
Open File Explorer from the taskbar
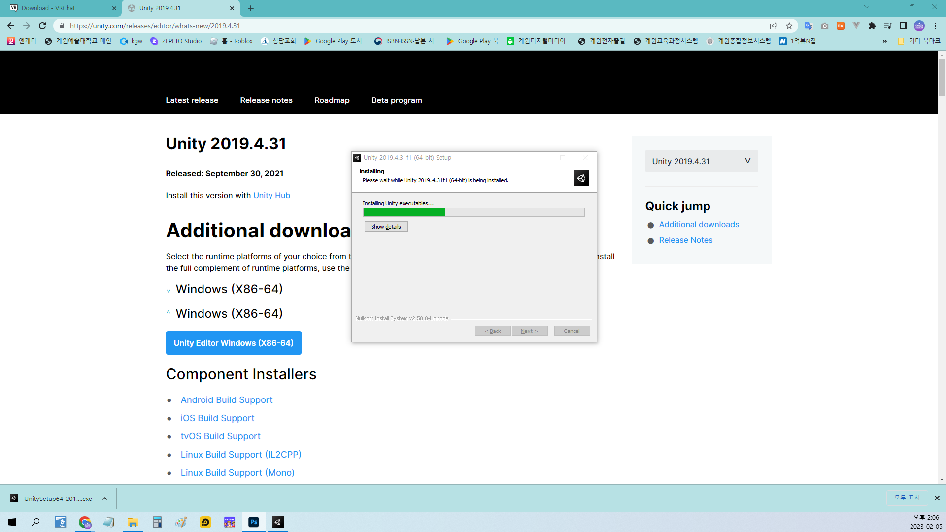(x=133, y=522)
